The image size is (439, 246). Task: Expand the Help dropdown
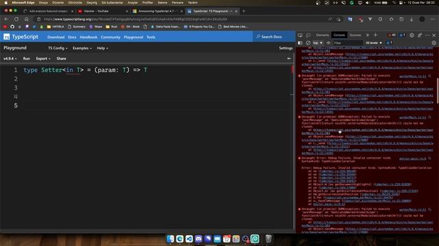click(x=102, y=48)
